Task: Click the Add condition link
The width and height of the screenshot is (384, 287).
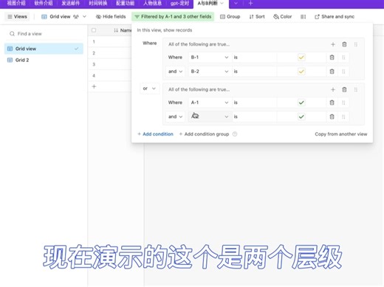Action: pos(155,134)
